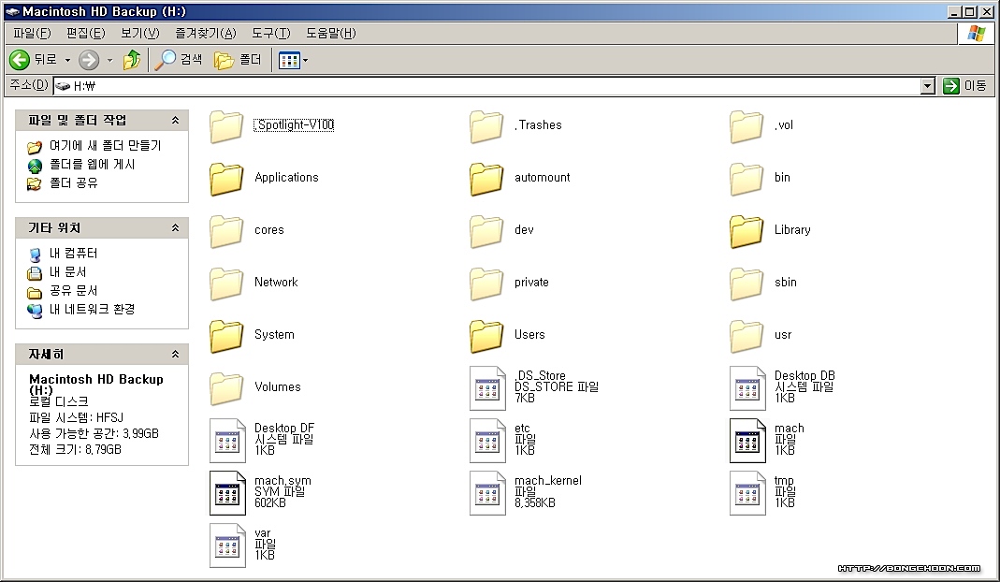Open the 보기(V) menu
The width and height of the screenshot is (1000, 582).
(139, 33)
